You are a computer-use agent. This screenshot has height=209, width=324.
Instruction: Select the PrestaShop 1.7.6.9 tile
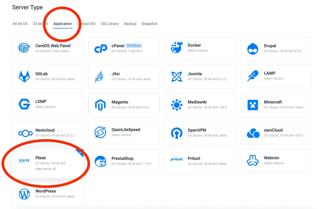(x=123, y=161)
